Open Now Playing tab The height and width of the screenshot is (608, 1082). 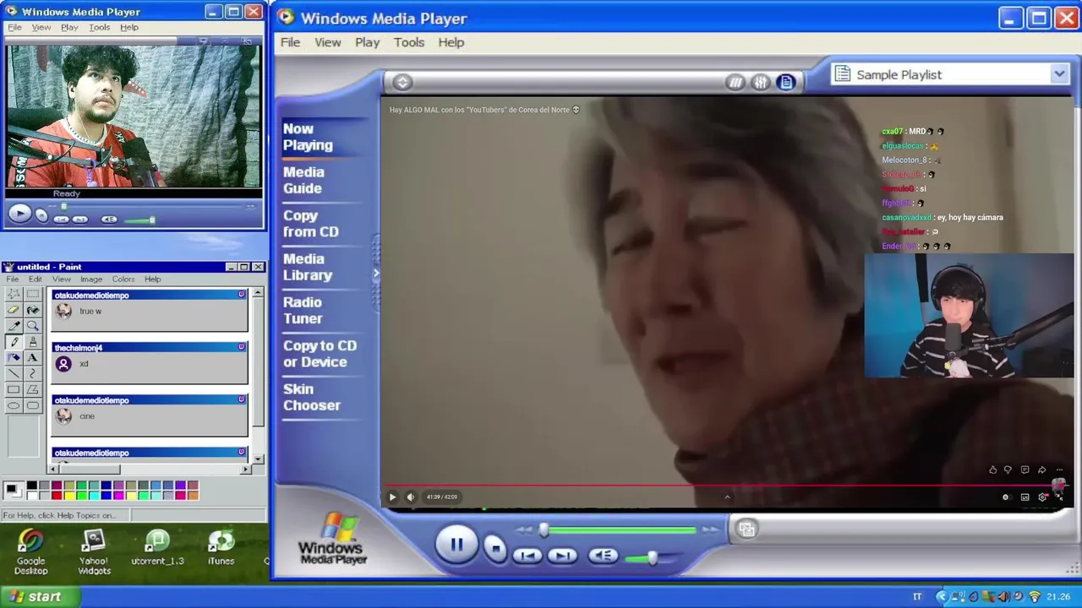pos(308,137)
